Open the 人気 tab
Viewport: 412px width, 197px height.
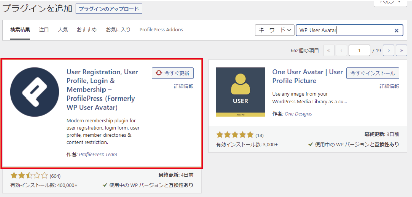pyautogui.click(x=63, y=30)
